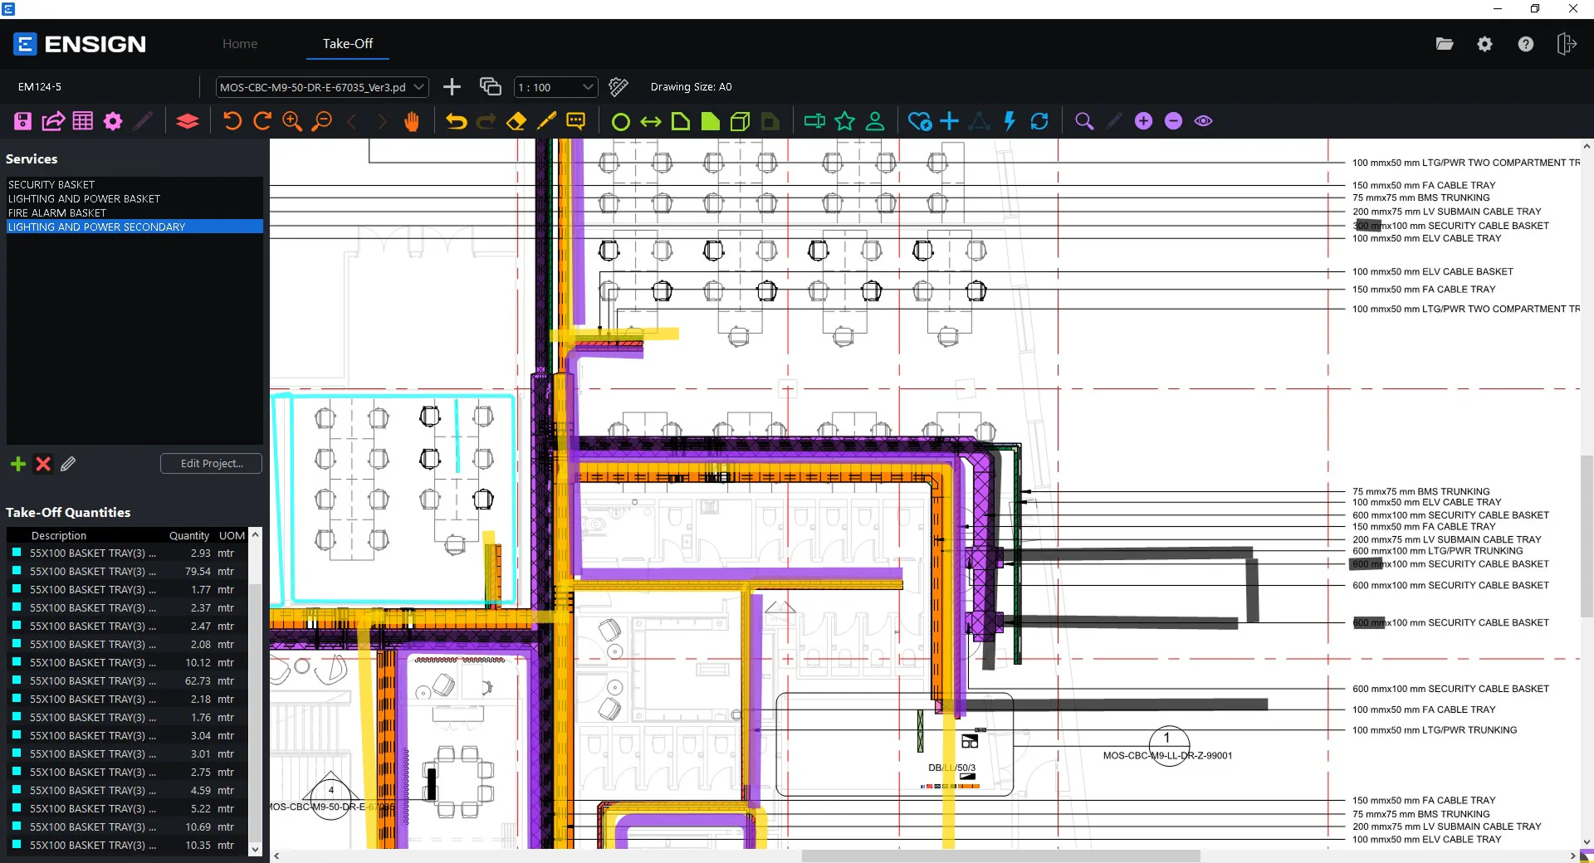Click the orange zoom out magnifier
1594x863 pixels.
322,121
